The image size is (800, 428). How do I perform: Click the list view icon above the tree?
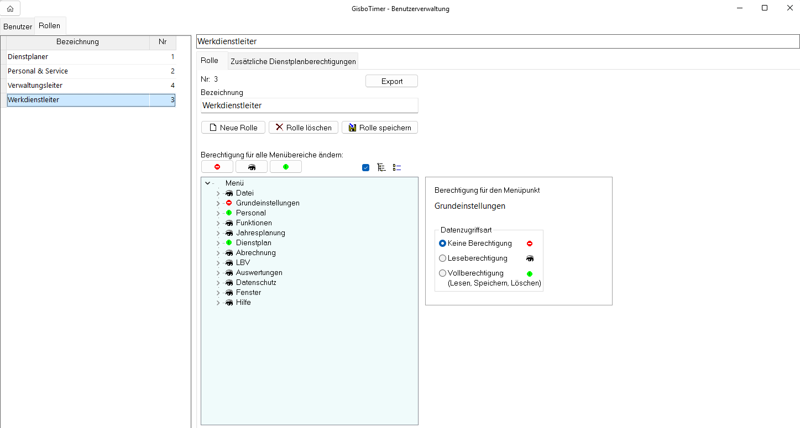pos(396,167)
